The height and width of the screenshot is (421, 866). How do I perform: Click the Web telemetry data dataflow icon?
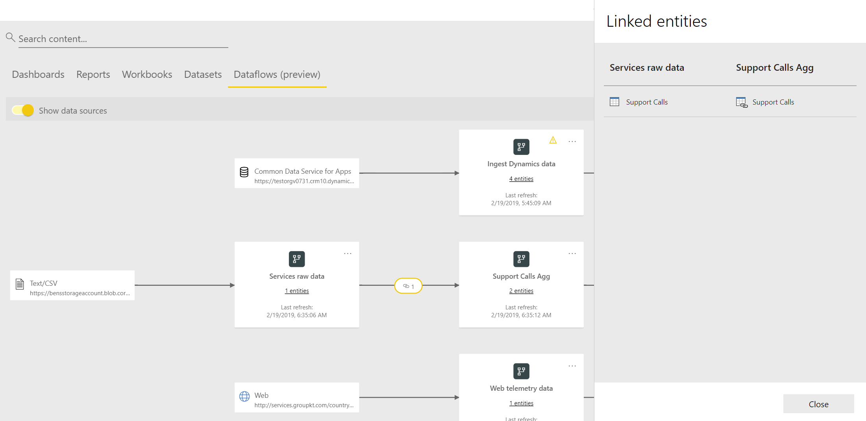click(521, 371)
